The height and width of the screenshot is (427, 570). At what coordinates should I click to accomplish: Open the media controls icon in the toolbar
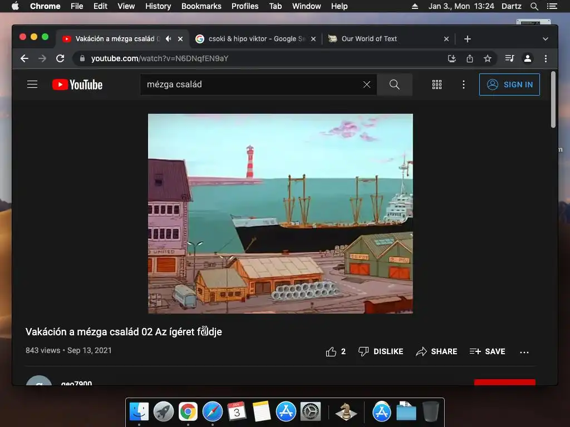(x=510, y=58)
